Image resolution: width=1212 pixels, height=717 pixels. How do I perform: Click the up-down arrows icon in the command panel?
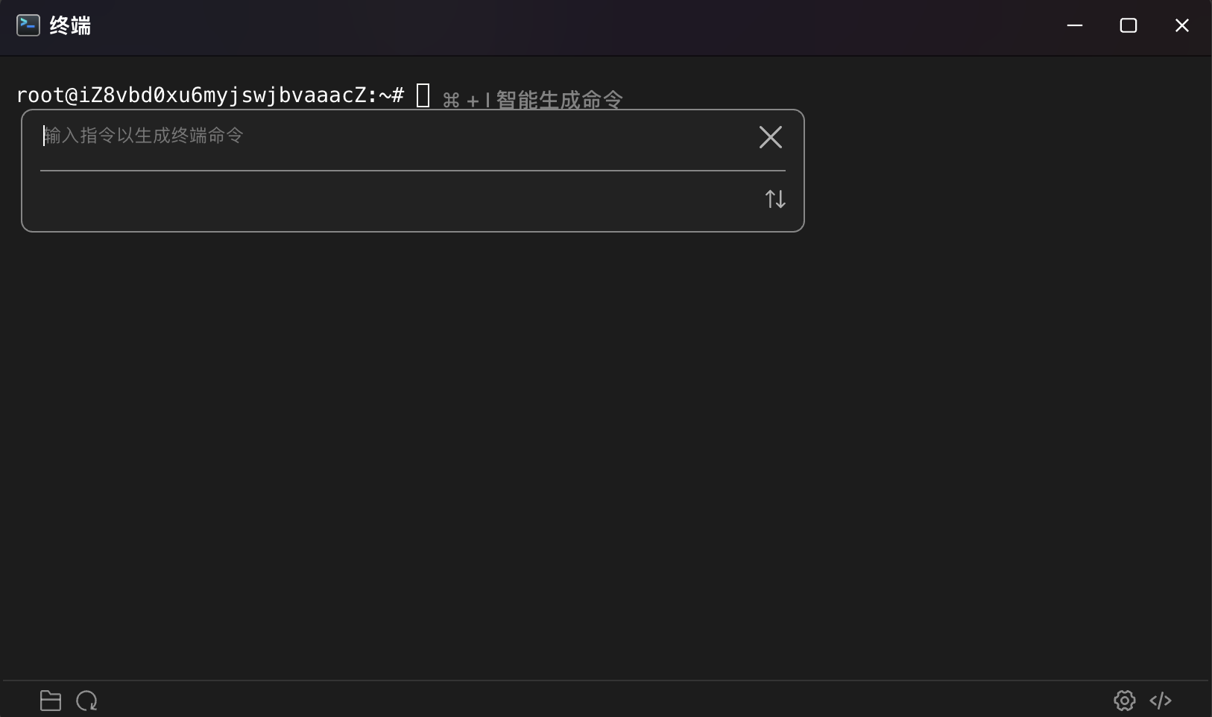(775, 198)
